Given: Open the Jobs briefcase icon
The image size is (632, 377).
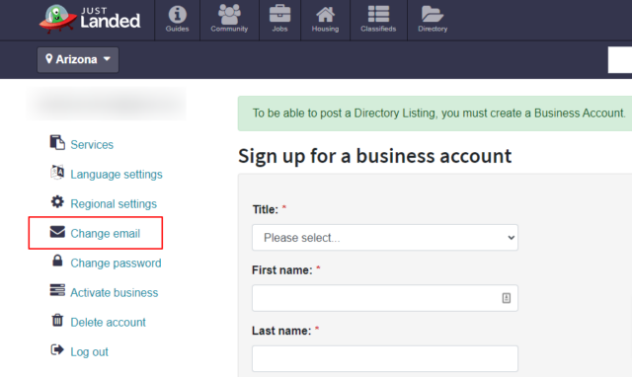Looking at the screenshot, I should tap(279, 14).
